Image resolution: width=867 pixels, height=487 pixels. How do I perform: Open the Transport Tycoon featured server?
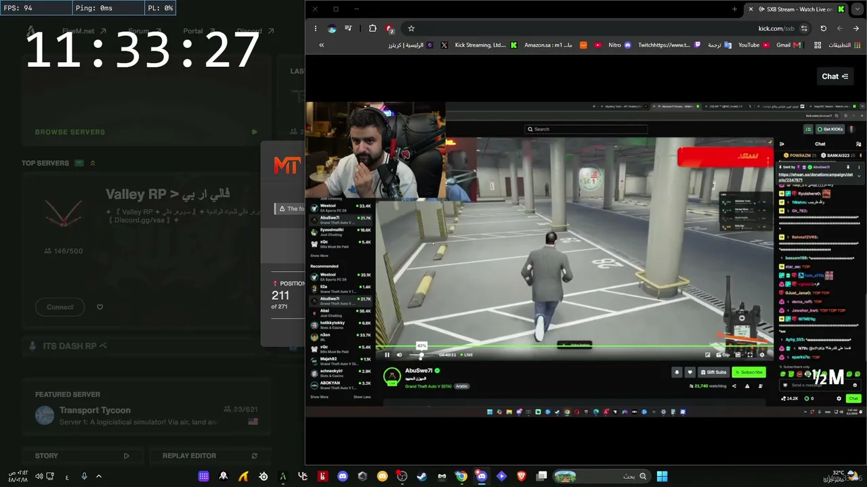146,415
